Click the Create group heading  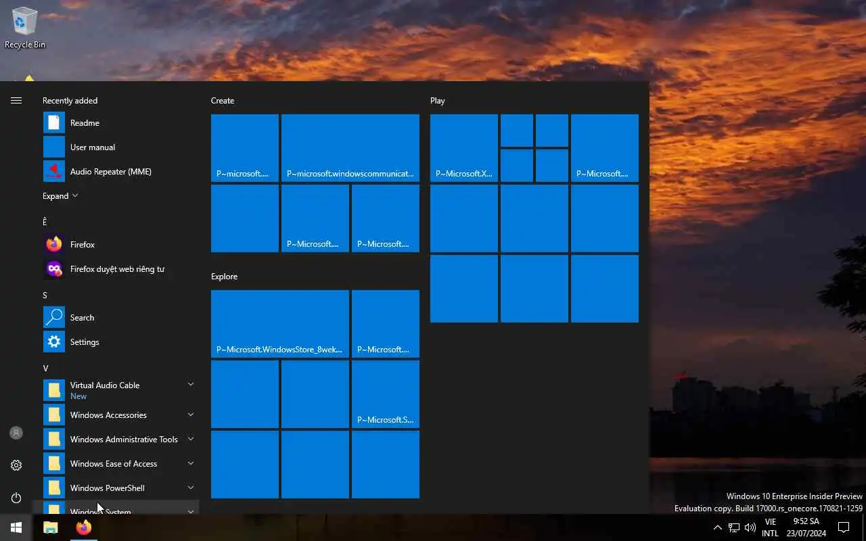click(223, 101)
